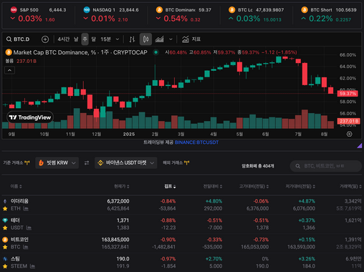The image size is (364, 272).
Task: Collapse the chart legend chevron
Action: [9, 70]
